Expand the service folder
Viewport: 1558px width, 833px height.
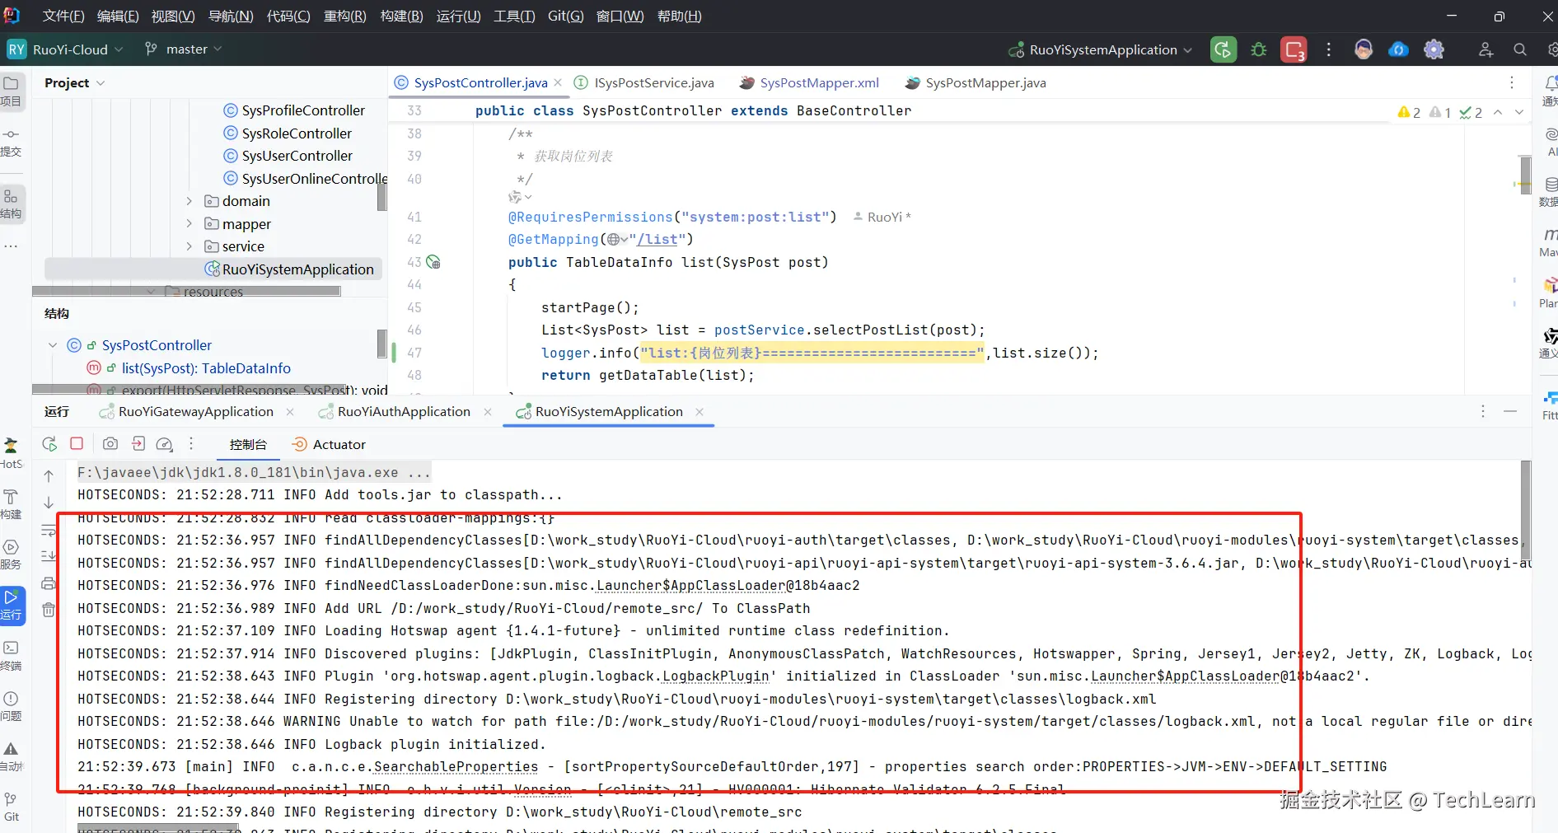pyautogui.click(x=189, y=246)
